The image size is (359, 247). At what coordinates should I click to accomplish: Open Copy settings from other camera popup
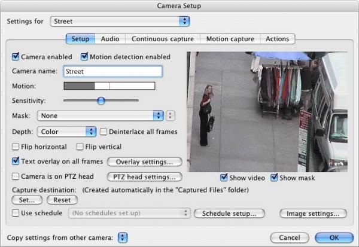(123, 237)
